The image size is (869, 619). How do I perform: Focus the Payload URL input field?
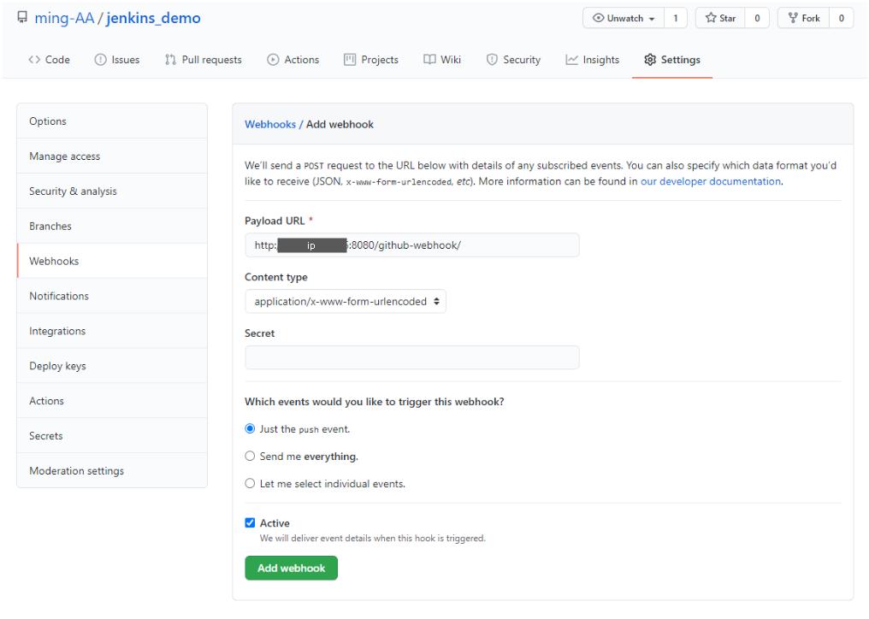tap(411, 245)
